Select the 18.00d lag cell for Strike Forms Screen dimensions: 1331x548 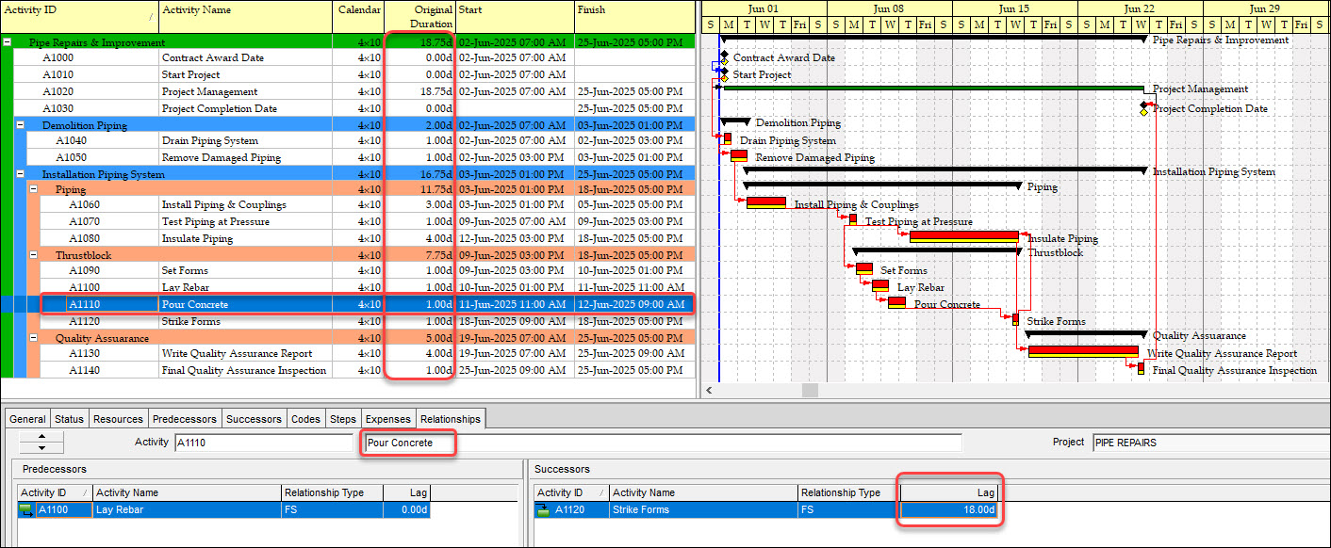coord(947,510)
